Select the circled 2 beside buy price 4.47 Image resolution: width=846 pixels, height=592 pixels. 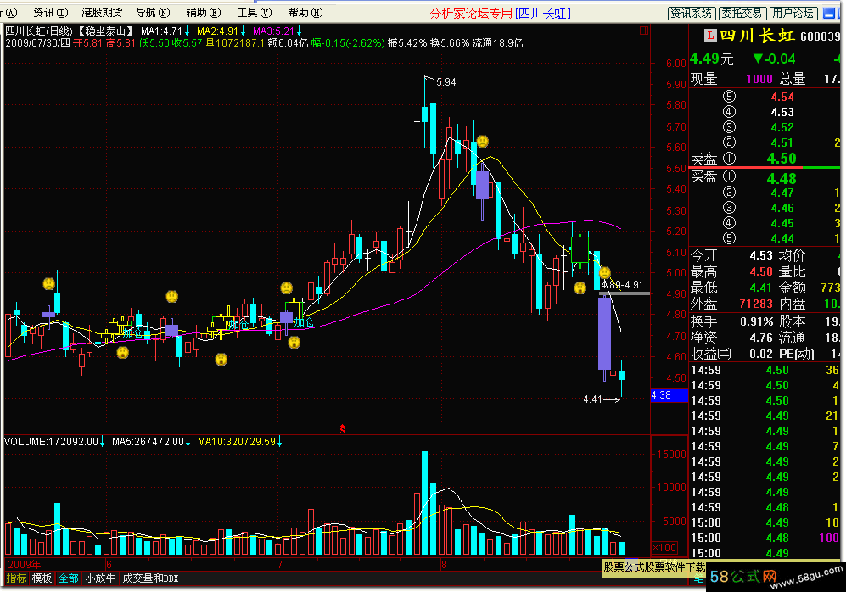(729, 193)
